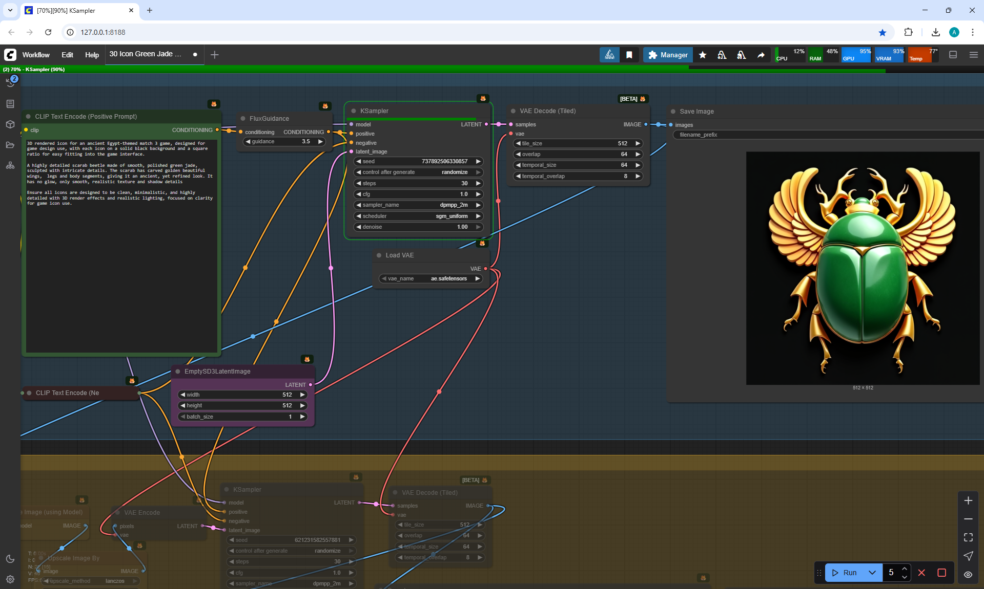Increase guidance value on FluxGuidance node

click(x=321, y=142)
